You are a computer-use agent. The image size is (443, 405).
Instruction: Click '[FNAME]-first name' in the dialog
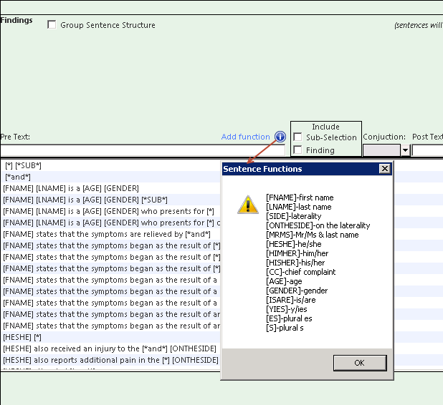pos(300,197)
